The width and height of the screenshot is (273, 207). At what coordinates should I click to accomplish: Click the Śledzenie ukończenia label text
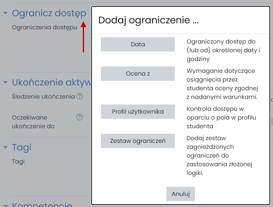(43, 96)
